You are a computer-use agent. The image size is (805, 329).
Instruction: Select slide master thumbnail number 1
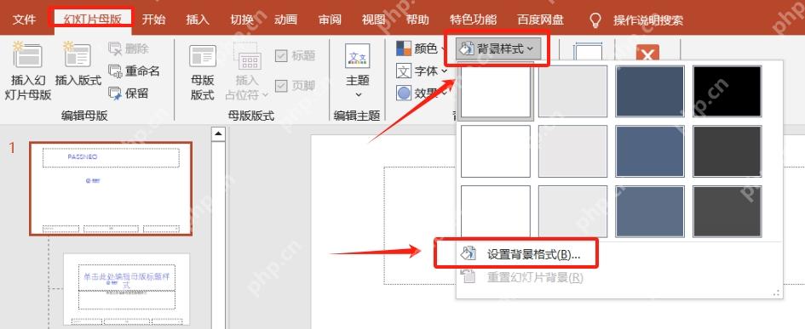pyautogui.click(x=111, y=189)
